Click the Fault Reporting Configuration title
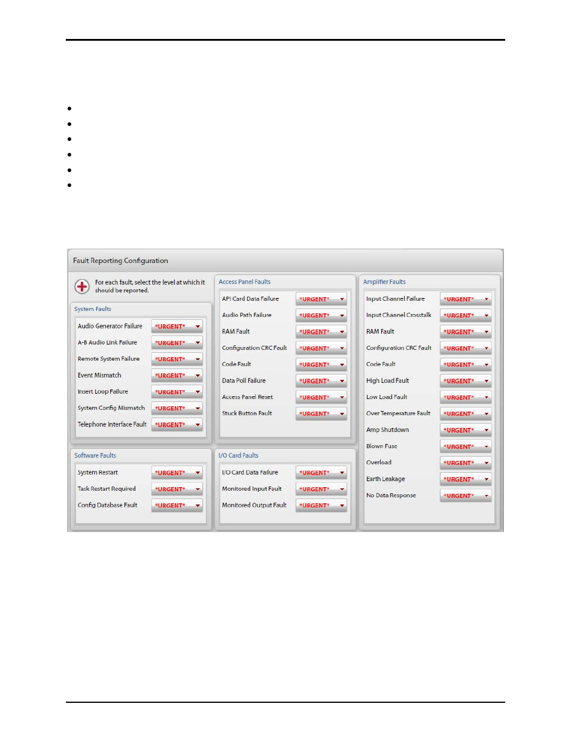This screenshot has height=740, width=571. coord(120,261)
